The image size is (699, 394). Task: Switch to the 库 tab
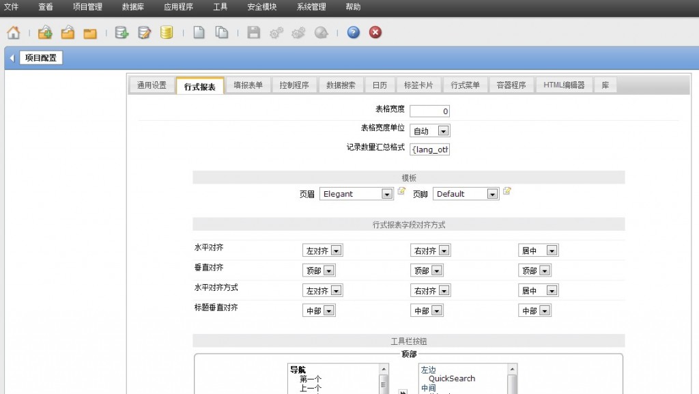click(605, 85)
